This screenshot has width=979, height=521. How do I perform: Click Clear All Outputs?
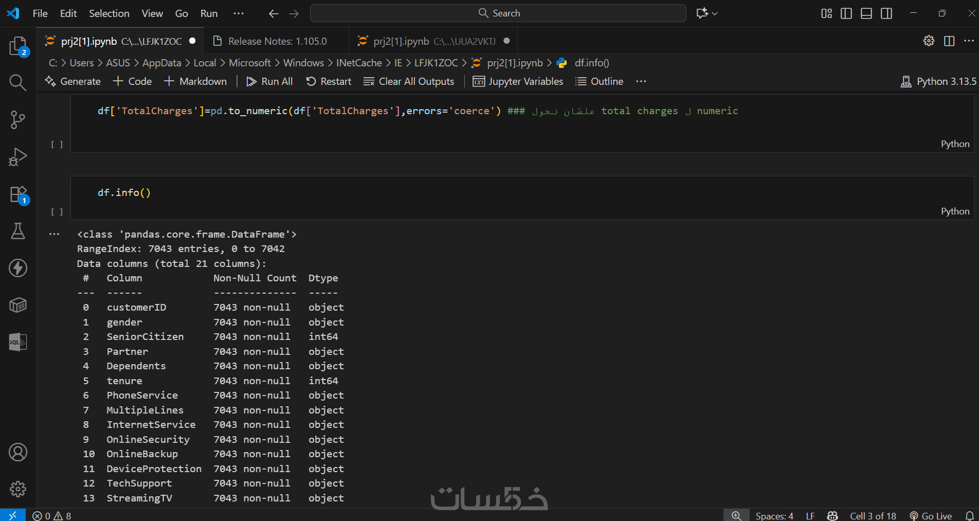click(409, 81)
